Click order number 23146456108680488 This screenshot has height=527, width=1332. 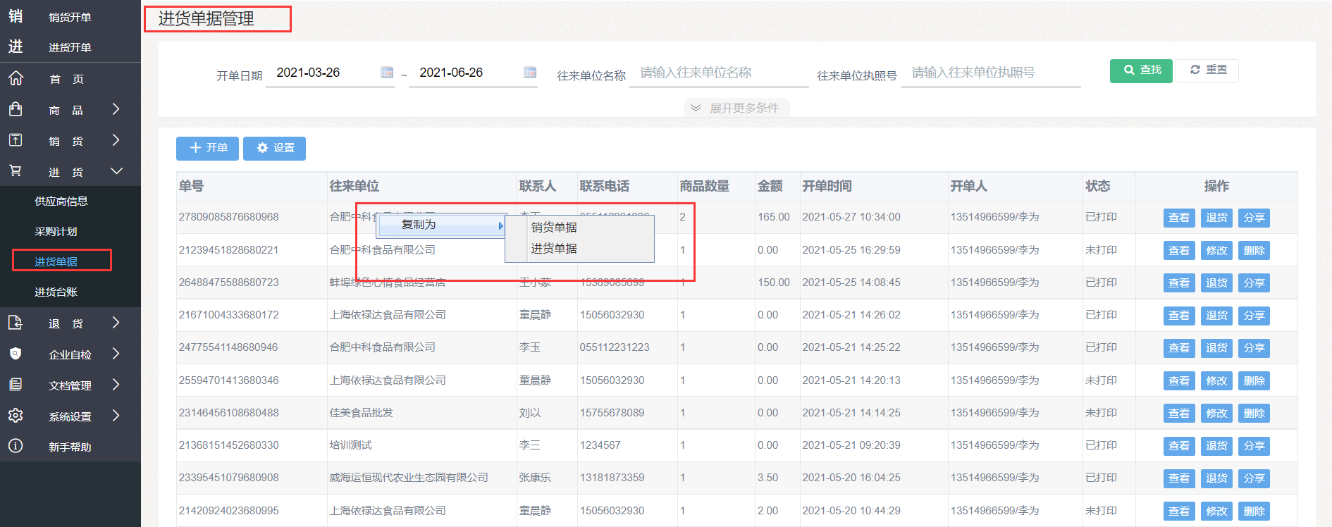coord(228,413)
